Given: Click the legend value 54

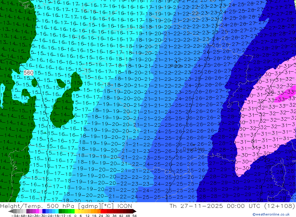Looking at the screenshot, I should pos(134,216).
